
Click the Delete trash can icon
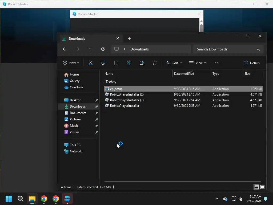point(155,63)
